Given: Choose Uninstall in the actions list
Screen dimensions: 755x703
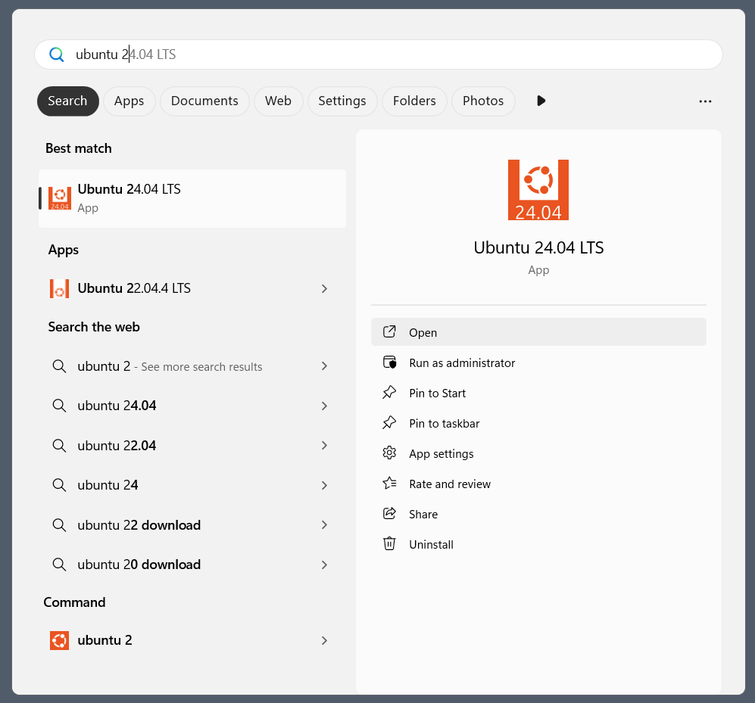Looking at the screenshot, I should [x=538, y=544].
